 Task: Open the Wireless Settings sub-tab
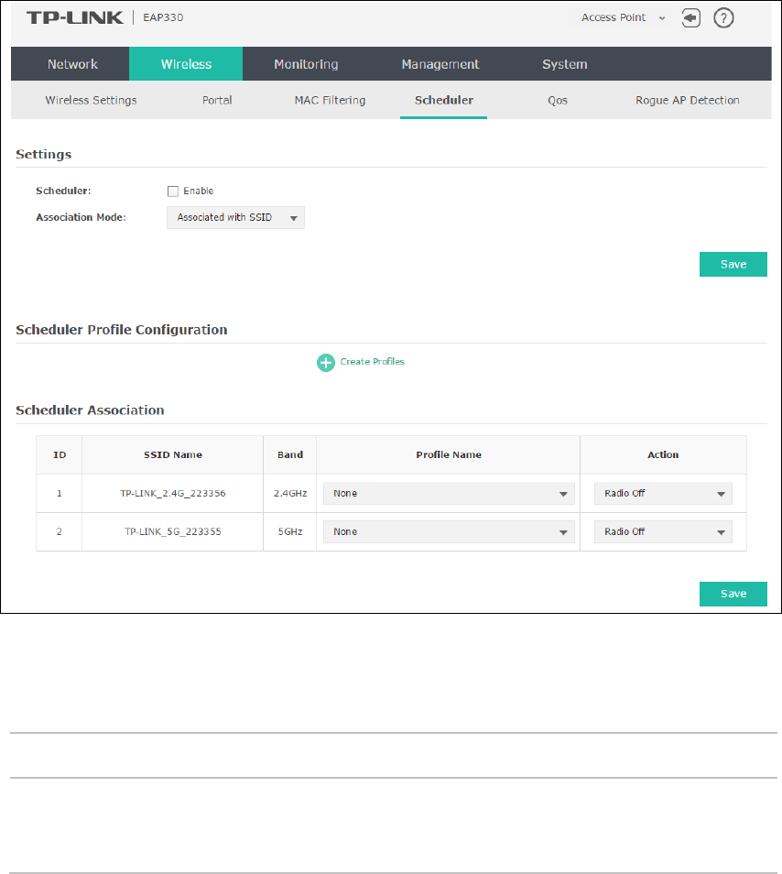point(91,101)
